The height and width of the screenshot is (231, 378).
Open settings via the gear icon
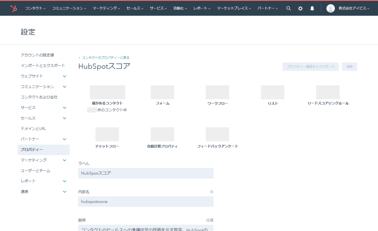(300, 8)
